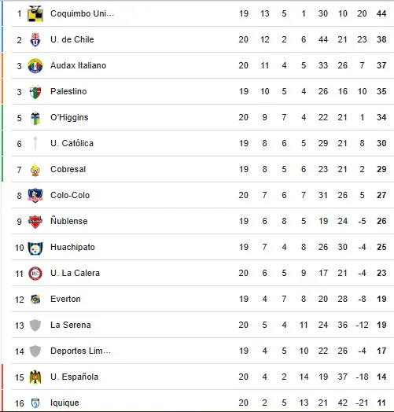Screen dimensions: 394x412
Task: Select the Palestino shield icon
Action: point(35,92)
